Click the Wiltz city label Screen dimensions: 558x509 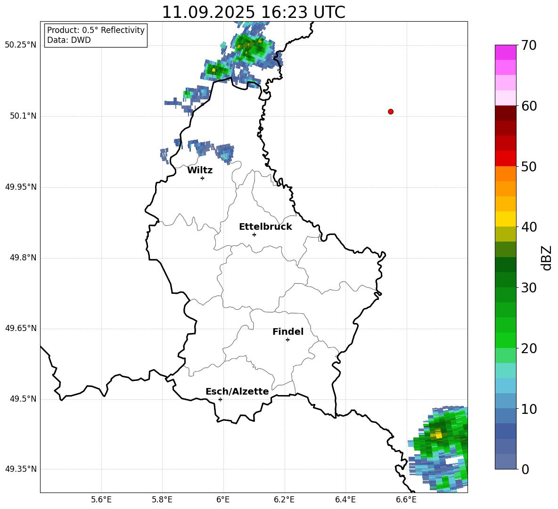[x=200, y=170]
